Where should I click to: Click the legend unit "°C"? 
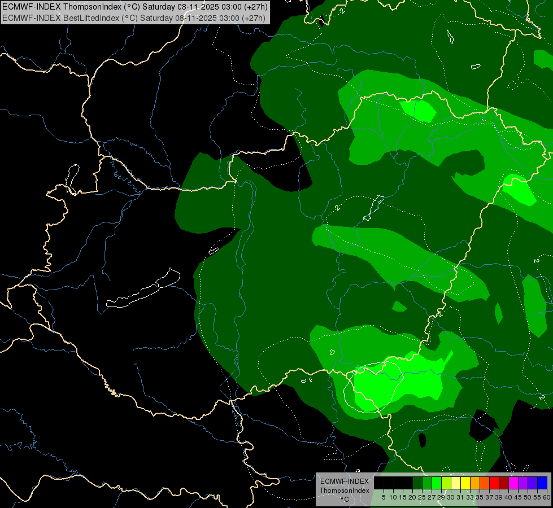click(345, 500)
